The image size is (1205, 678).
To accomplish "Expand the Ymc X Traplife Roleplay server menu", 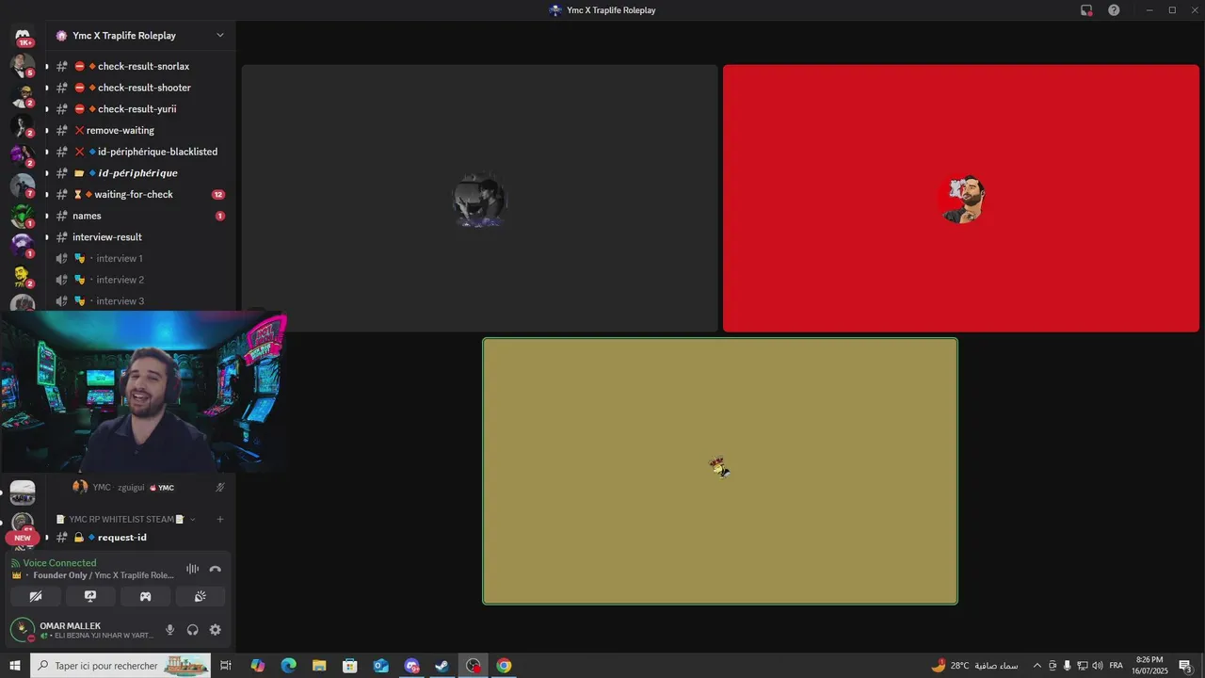I will (x=140, y=36).
